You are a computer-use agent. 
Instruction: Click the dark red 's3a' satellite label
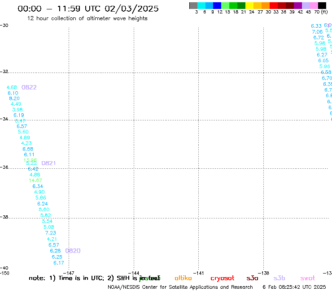(253, 278)
